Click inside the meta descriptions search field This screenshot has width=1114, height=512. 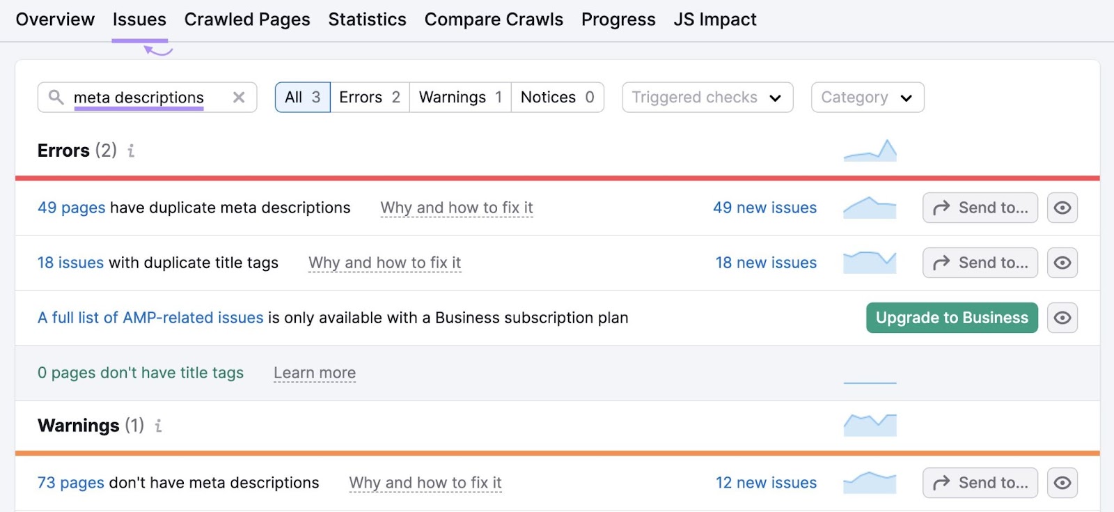click(x=139, y=98)
